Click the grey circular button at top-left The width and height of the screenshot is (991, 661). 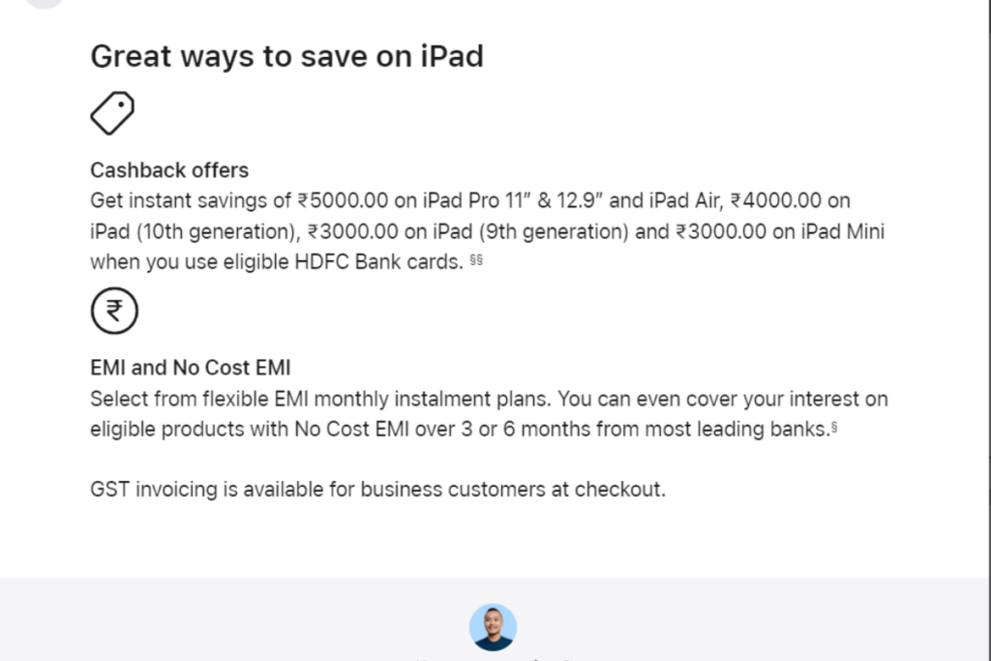point(45,3)
